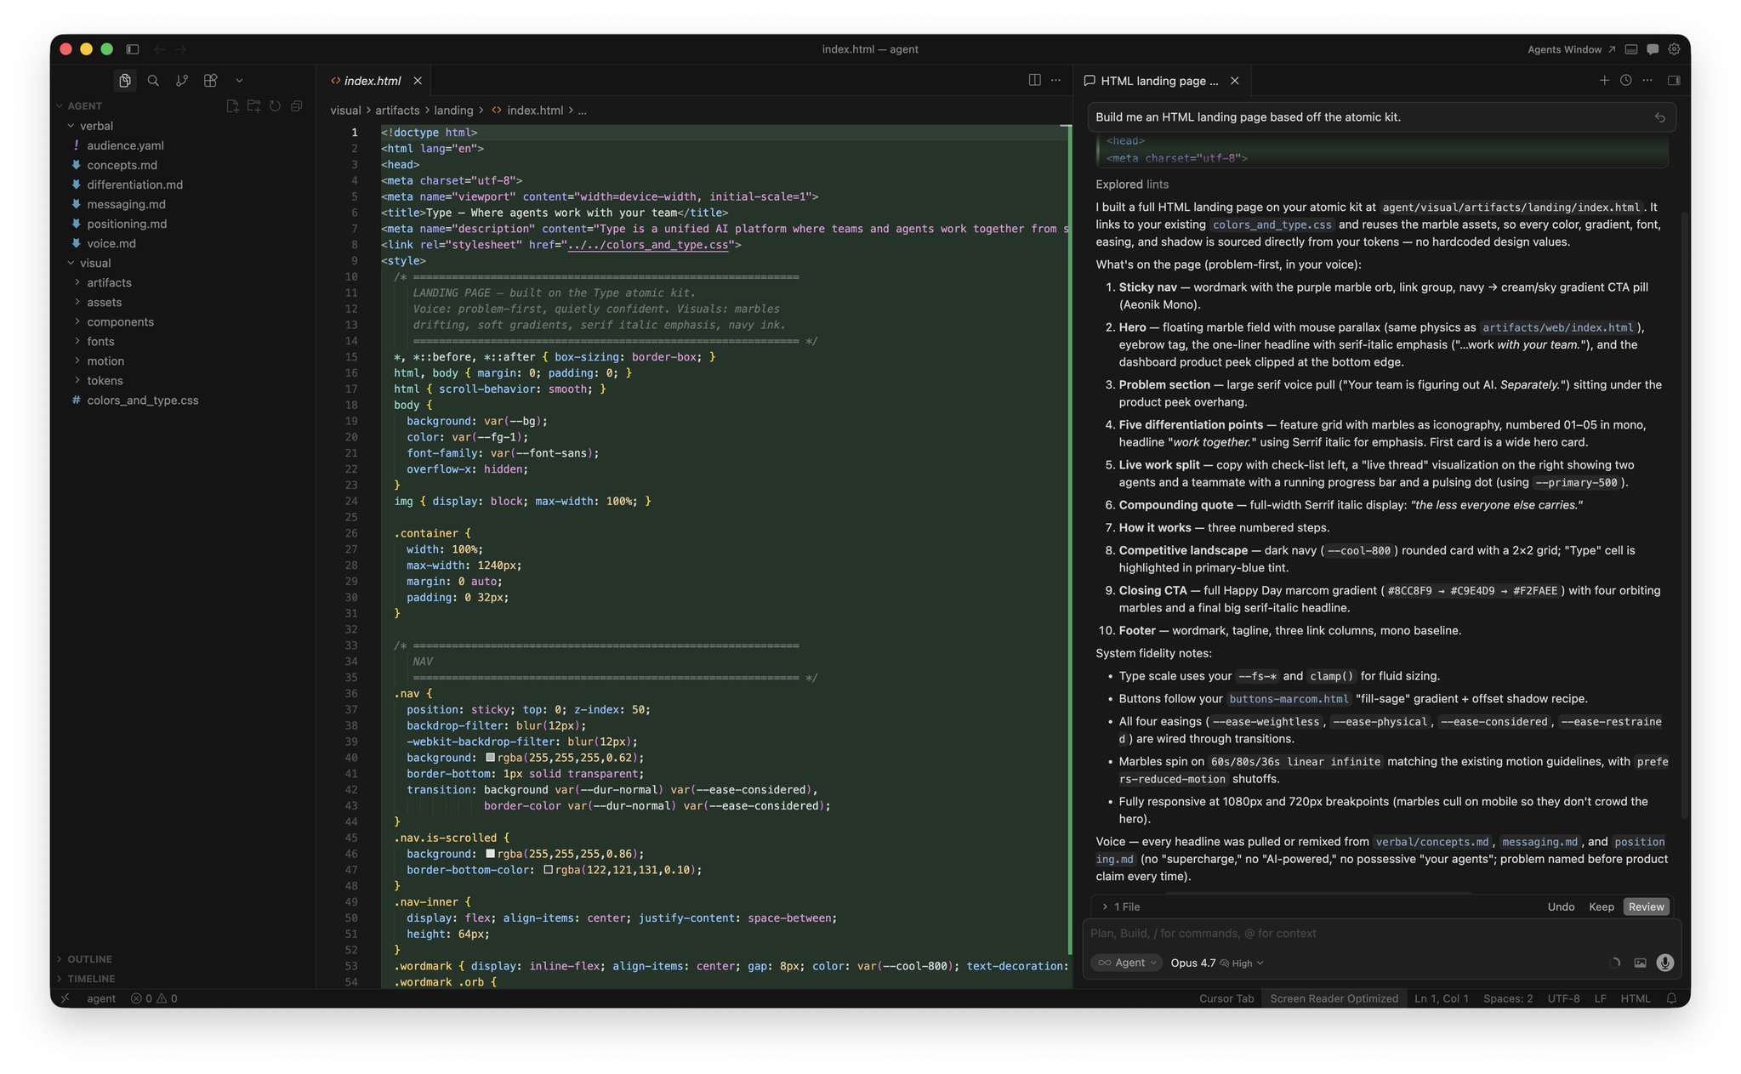Open notifications bell in status bar
Image resolution: width=1741 pixels, height=1074 pixels.
tap(1671, 998)
